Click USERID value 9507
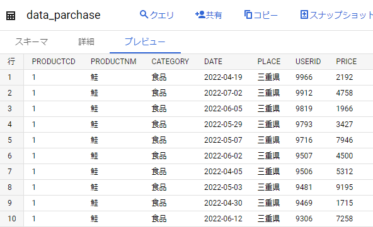The image size is (373, 227). tap(304, 156)
